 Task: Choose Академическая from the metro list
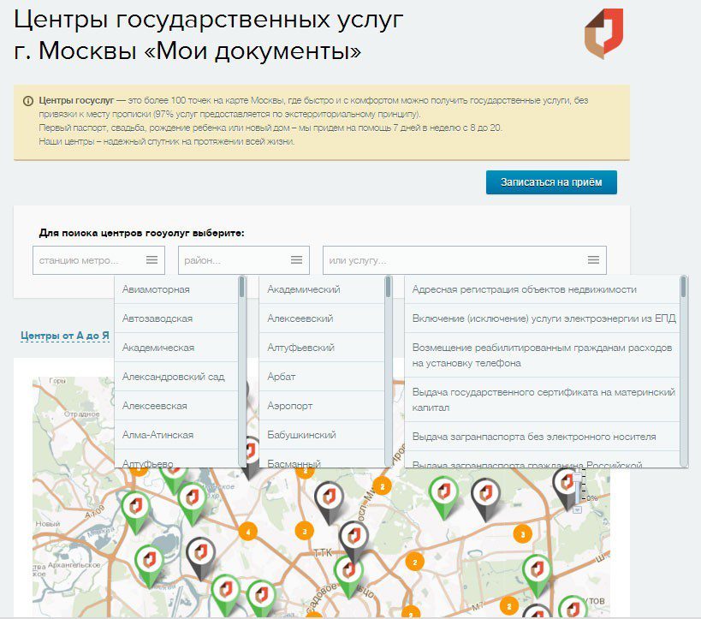[x=176, y=348]
